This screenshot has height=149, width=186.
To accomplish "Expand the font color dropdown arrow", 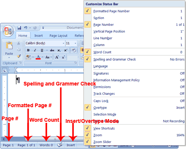I will pyautogui.click(x=42, y=57).
